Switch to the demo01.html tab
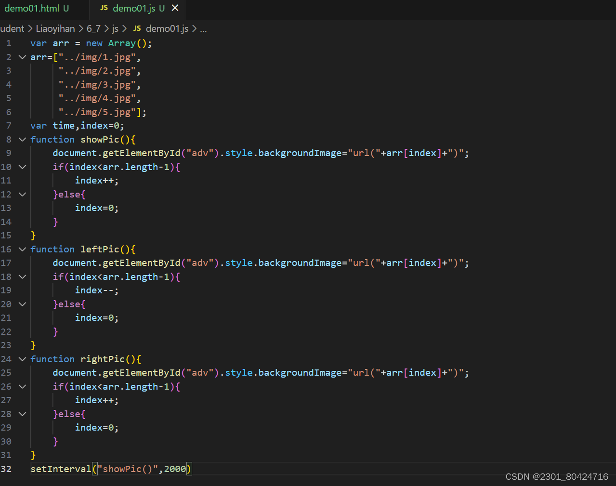This screenshot has height=486, width=616. point(34,8)
